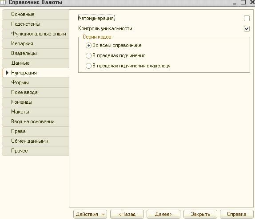Open Справка help button
The image size is (255, 219).
237,214
